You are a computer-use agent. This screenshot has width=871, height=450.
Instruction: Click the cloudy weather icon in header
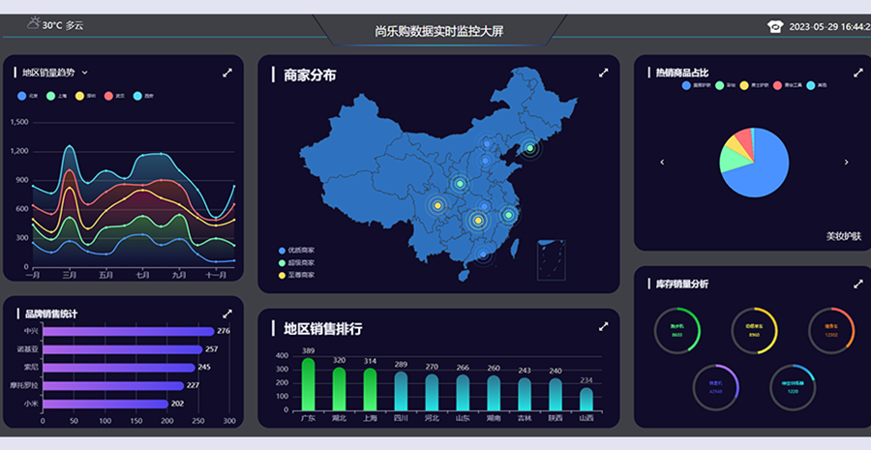point(33,23)
